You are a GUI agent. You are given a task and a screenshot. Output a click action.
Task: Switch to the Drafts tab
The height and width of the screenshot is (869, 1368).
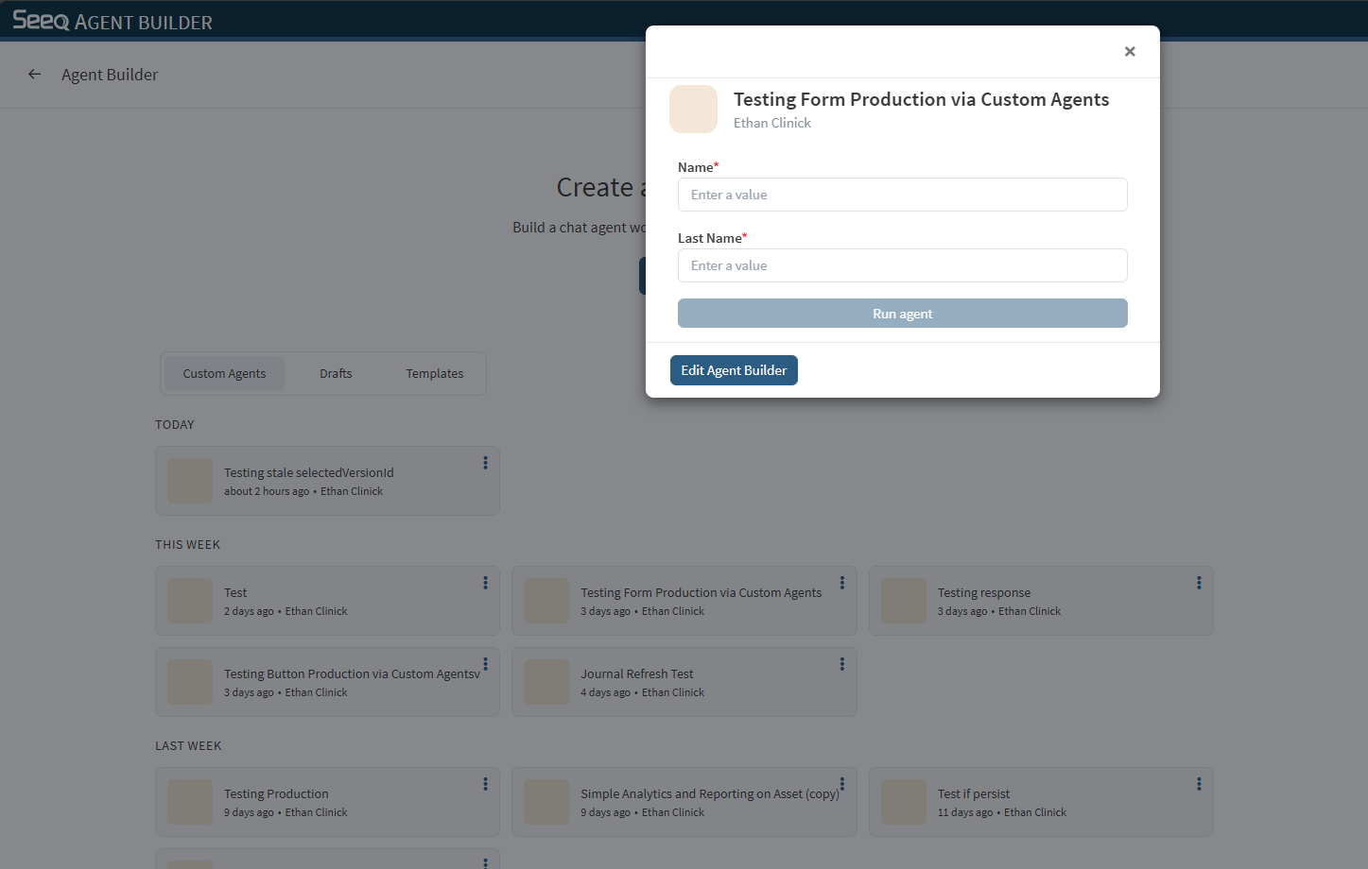(336, 374)
